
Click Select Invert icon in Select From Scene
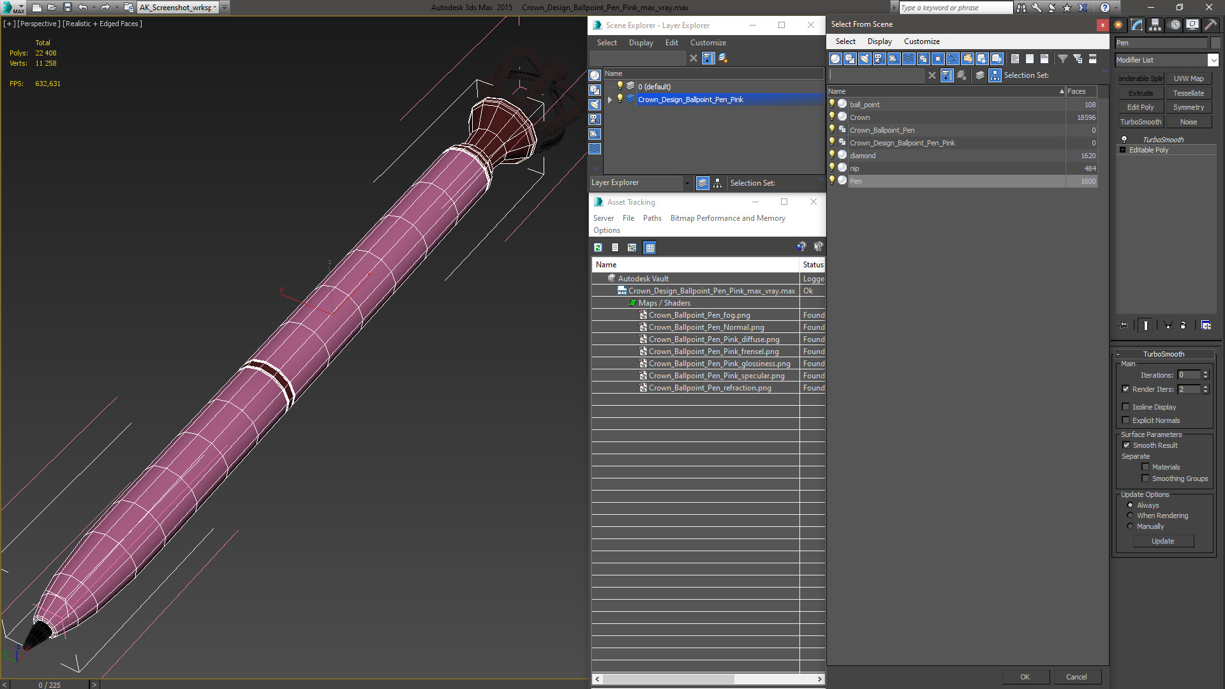pos(1044,59)
